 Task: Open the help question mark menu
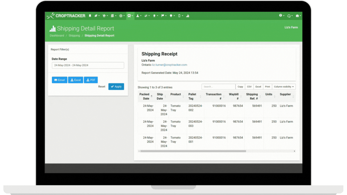coord(282,15)
